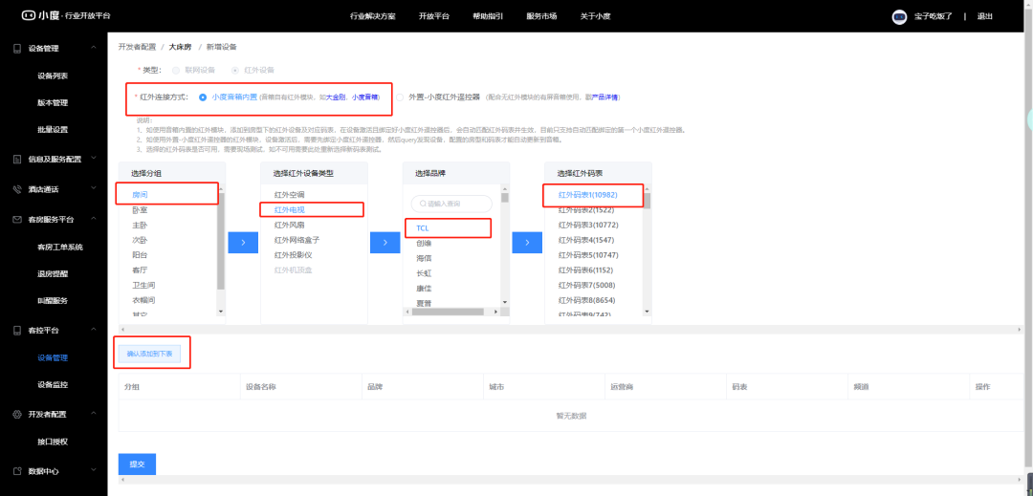Click 大床房 in the breadcrumb
The width and height of the screenshot is (1033, 496).
coord(180,48)
